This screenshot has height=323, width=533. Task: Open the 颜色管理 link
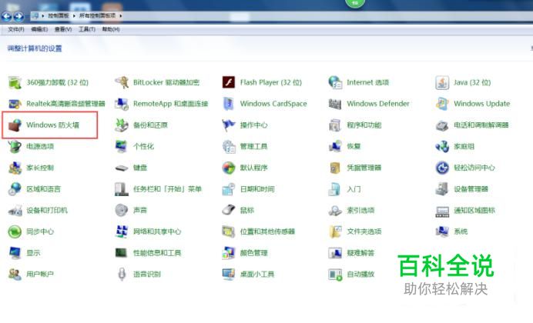[254, 253]
